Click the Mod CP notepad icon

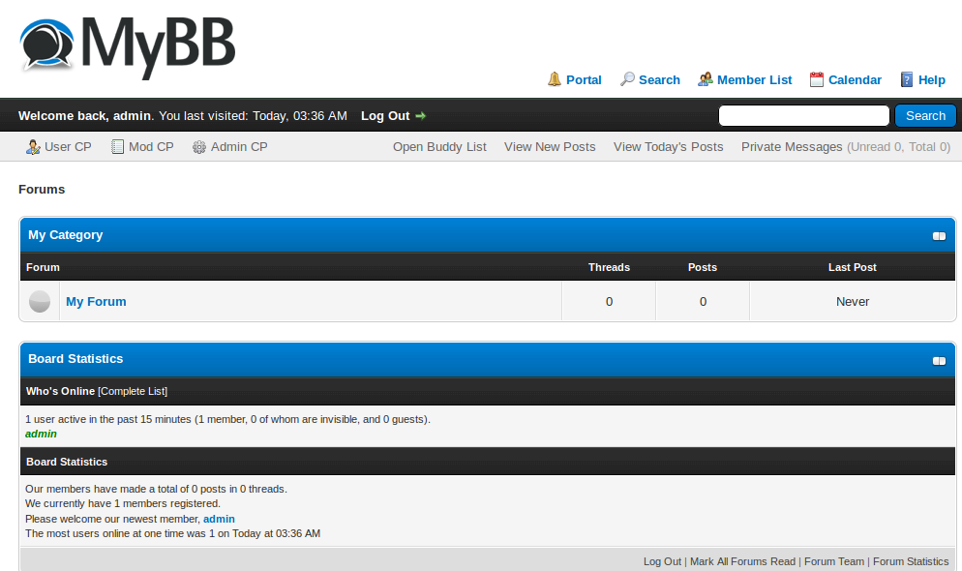(x=117, y=146)
